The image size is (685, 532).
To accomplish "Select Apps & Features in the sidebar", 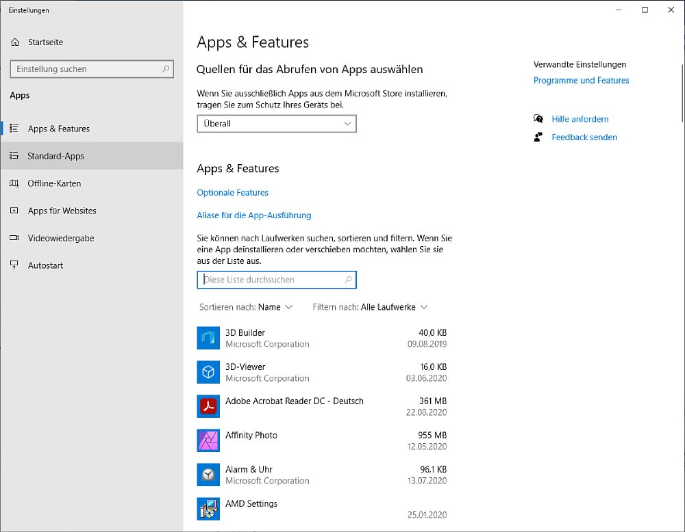I will click(x=92, y=129).
